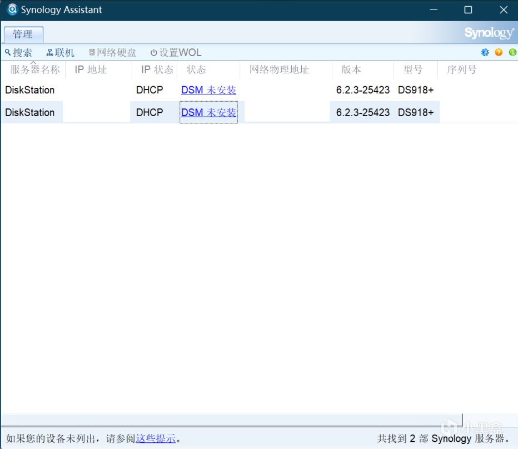Open first row's DSM 未安装 link
Viewport: 518px width, 449px height.
pyautogui.click(x=208, y=90)
